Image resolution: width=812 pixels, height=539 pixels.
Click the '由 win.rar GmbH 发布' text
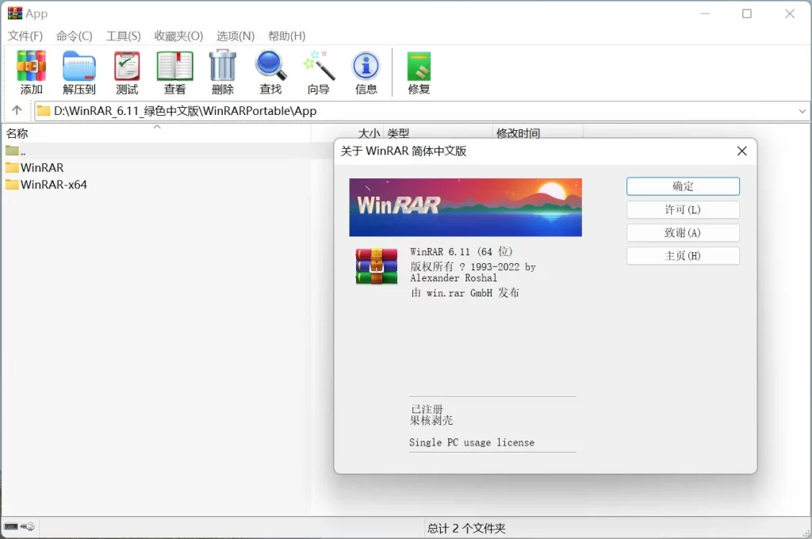tap(465, 293)
